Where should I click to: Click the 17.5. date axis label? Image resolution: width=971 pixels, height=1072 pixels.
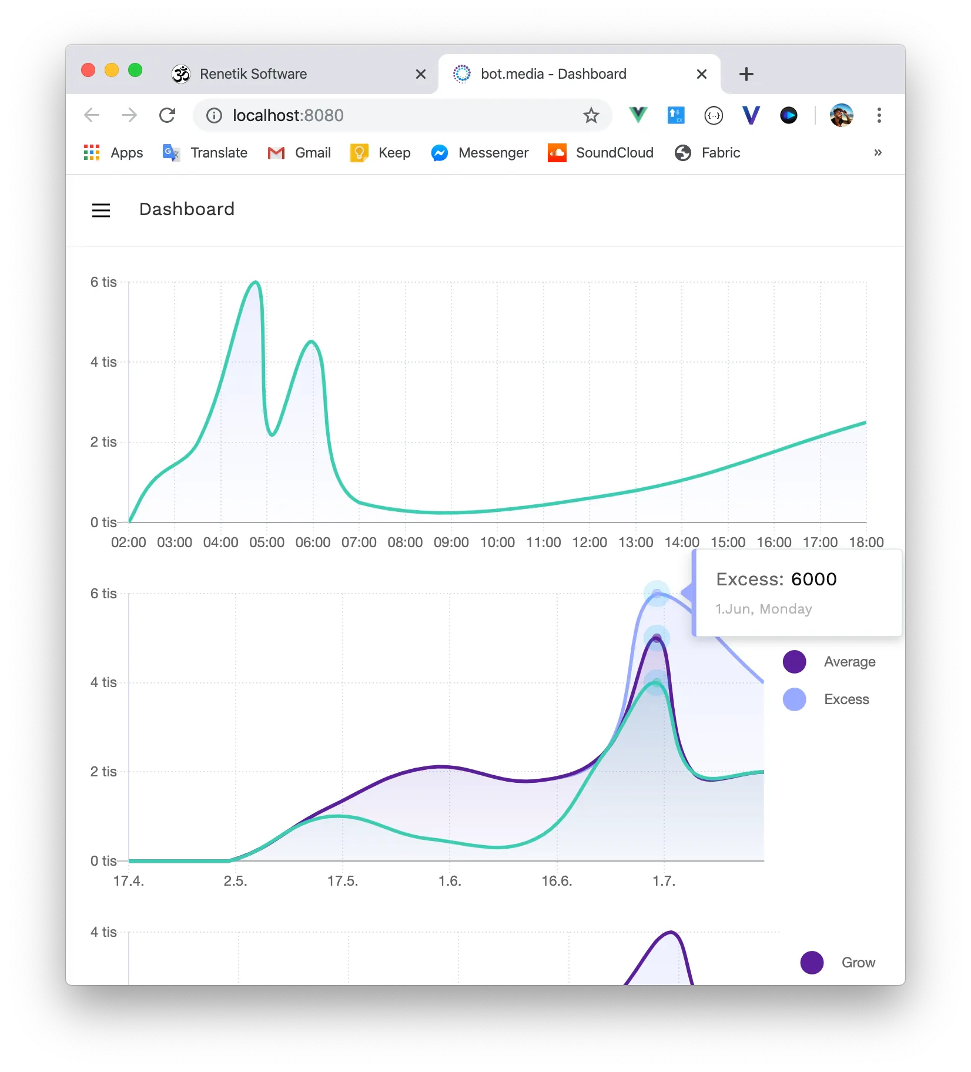[343, 881]
